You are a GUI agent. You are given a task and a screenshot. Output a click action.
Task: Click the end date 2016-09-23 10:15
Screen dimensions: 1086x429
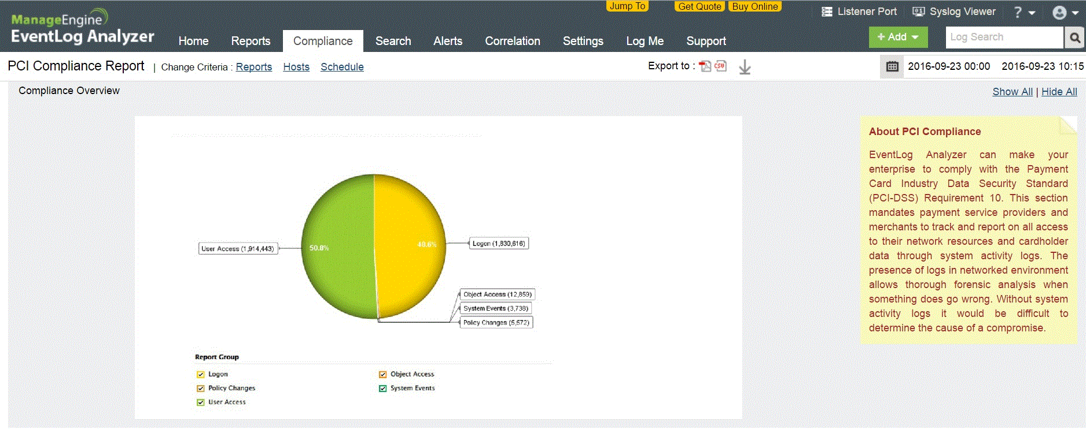pyautogui.click(x=1043, y=66)
